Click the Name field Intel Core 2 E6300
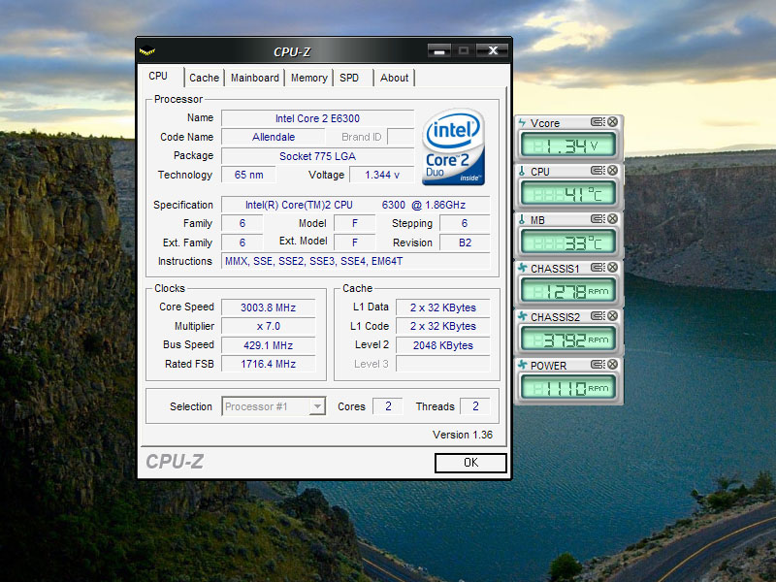Screen dimensions: 776x582 tap(318, 118)
